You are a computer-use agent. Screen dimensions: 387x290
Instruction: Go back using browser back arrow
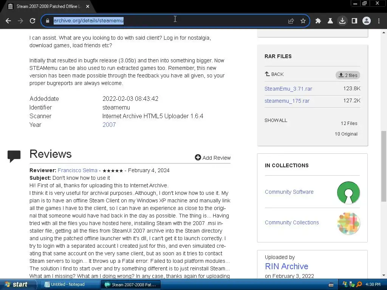pos(8,21)
